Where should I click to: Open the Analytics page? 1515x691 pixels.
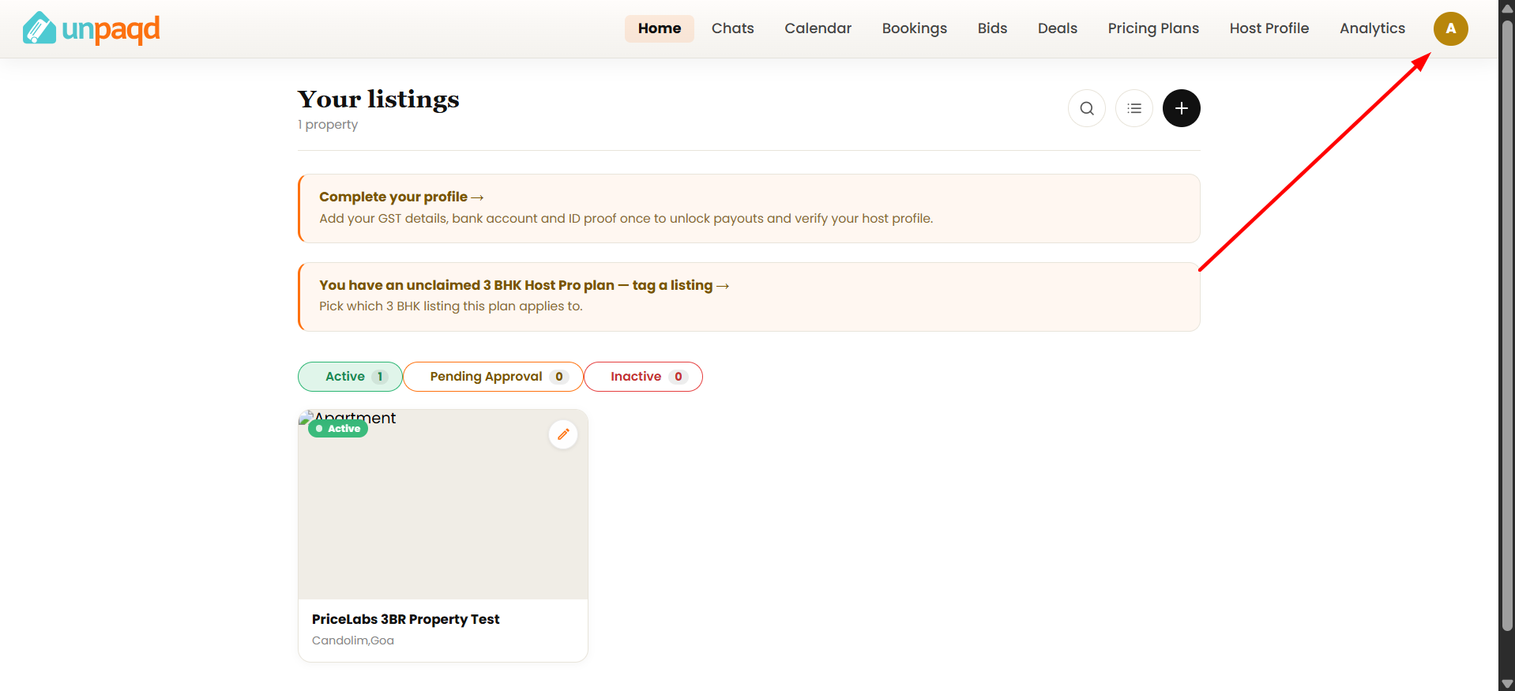(1372, 28)
